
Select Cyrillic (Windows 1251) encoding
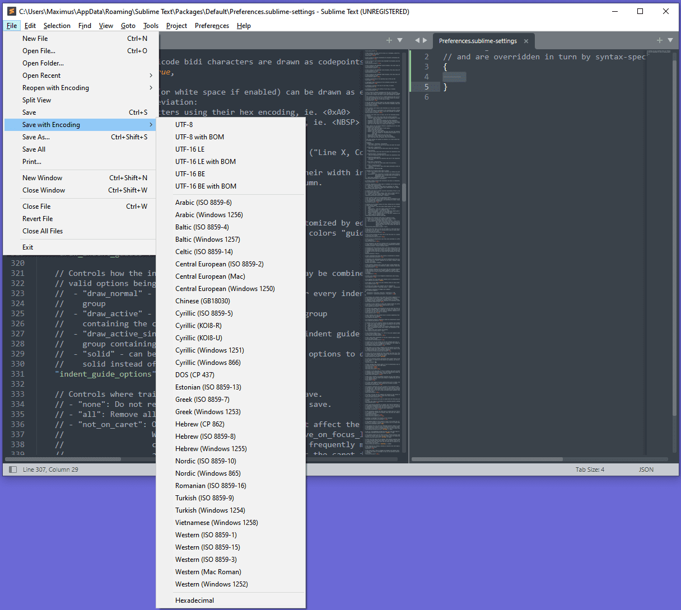pos(231,350)
